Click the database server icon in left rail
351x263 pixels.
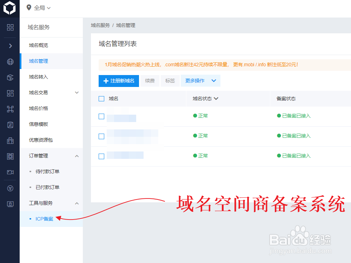tap(10, 124)
